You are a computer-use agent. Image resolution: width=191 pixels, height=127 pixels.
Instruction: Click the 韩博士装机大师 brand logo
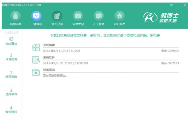pyautogui.click(x=162, y=18)
